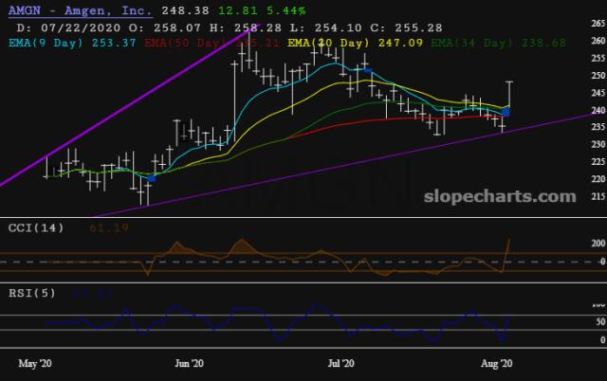Click the Jul '20 date axis label
Viewport: 607px width, 381px height.
(x=340, y=363)
